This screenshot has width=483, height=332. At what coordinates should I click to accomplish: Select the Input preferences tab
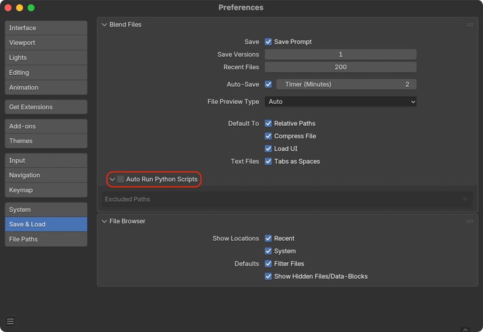(x=46, y=160)
